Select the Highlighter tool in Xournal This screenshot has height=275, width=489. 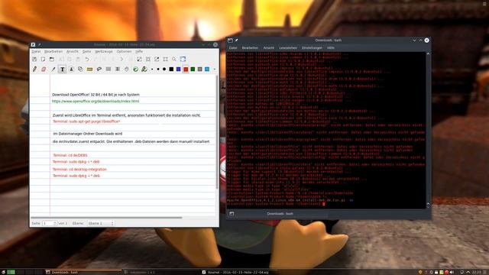pyautogui.click(x=53, y=69)
